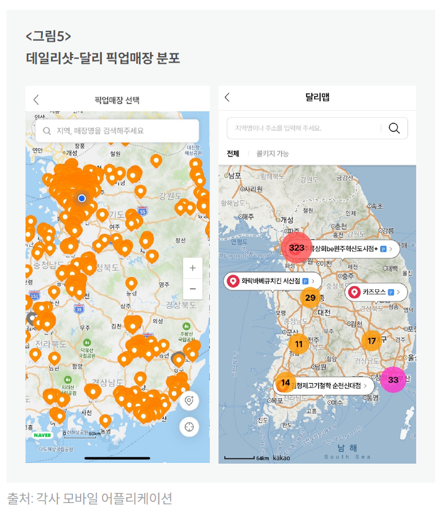Viewport: 444px width, 510px height.
Task: Click the caption 출처: 각사 모바일 어플리케이션
Action: (89, 498)
